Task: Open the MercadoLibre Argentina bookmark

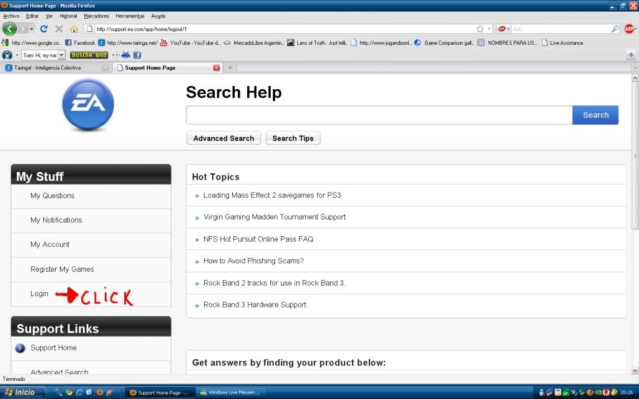Action: [x=254, y=43]
